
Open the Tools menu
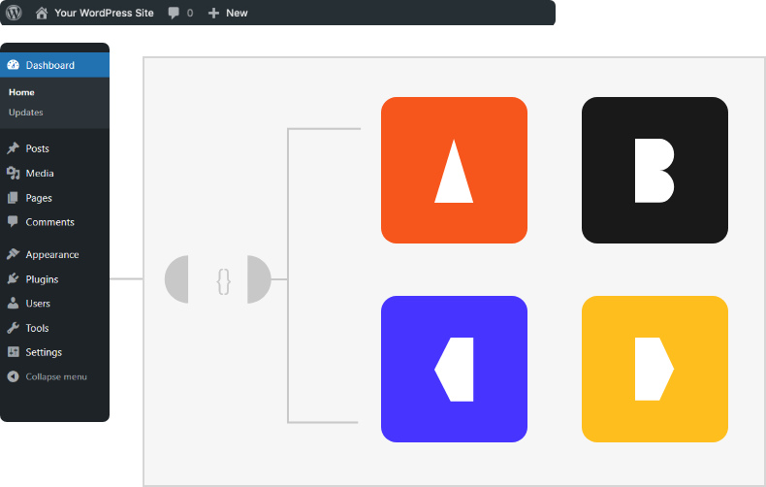click(x=37, y=328)
